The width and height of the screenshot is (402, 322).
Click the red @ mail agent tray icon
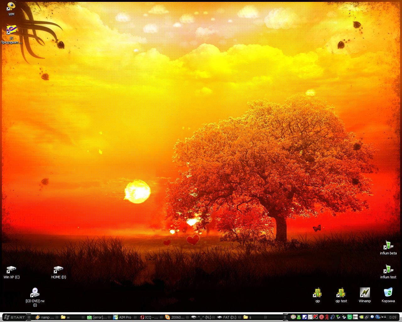[x=321, y=317]
